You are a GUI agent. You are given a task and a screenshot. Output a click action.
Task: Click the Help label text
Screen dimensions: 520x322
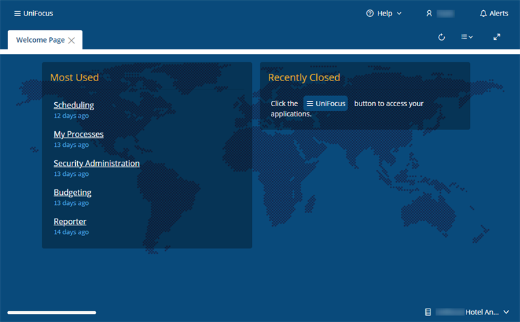(x=385, y=14)
